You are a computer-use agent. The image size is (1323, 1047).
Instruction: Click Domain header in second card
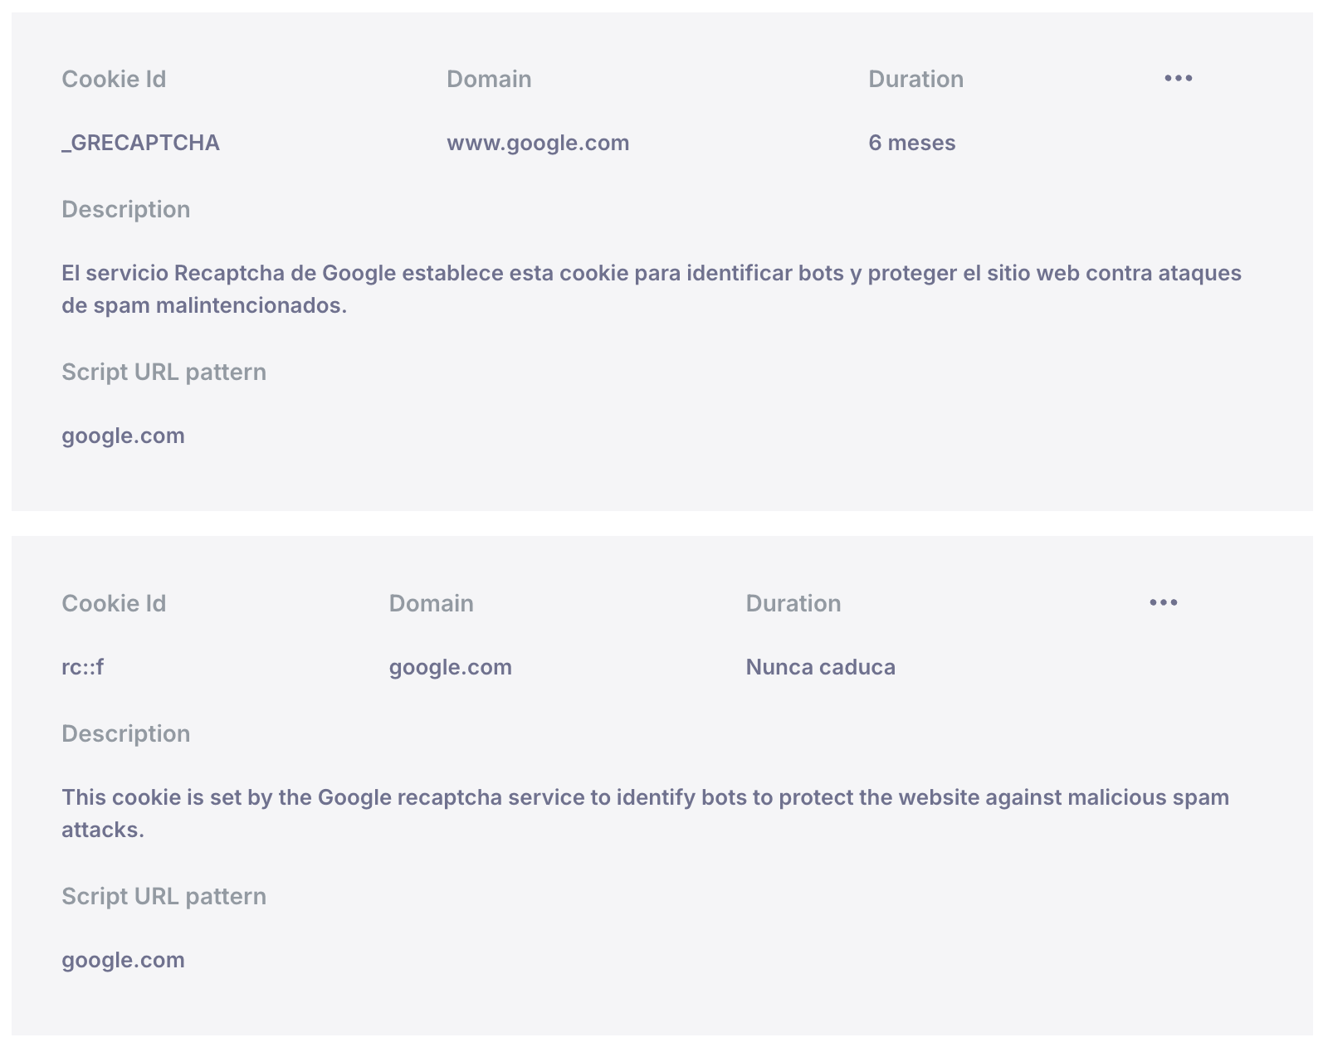(x=431, y=603)
